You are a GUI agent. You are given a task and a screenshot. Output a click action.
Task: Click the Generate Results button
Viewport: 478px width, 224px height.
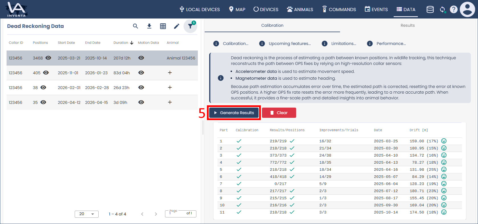234,113
